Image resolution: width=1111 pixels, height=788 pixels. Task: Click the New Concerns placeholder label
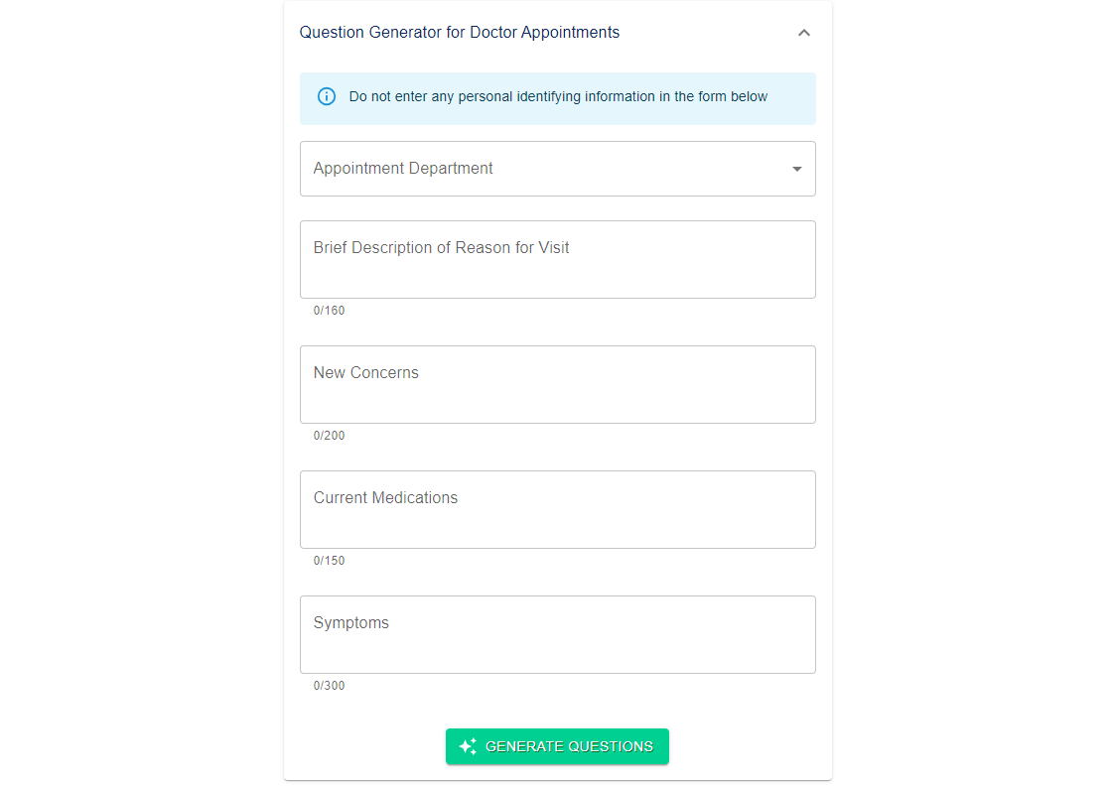tap(365, 372)
